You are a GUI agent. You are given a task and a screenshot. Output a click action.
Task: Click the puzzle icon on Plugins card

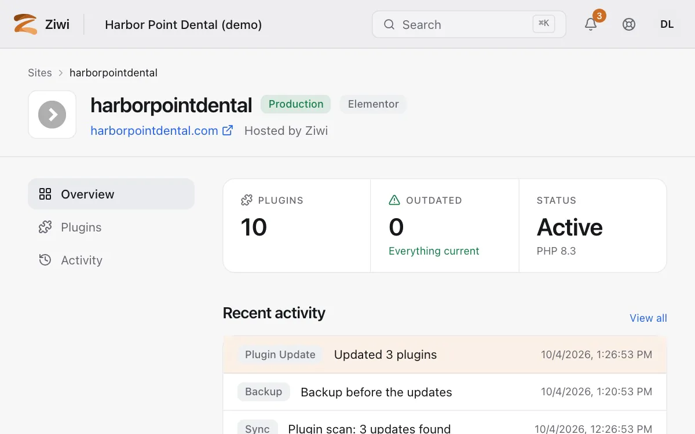[x=247, y=200]
